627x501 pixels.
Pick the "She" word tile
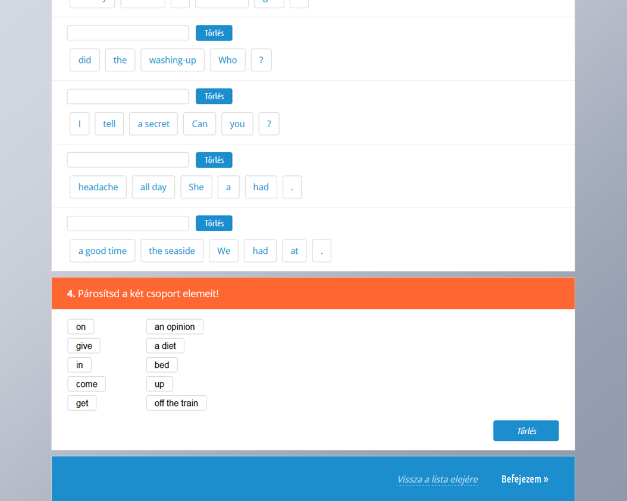(x=196, y=187)
